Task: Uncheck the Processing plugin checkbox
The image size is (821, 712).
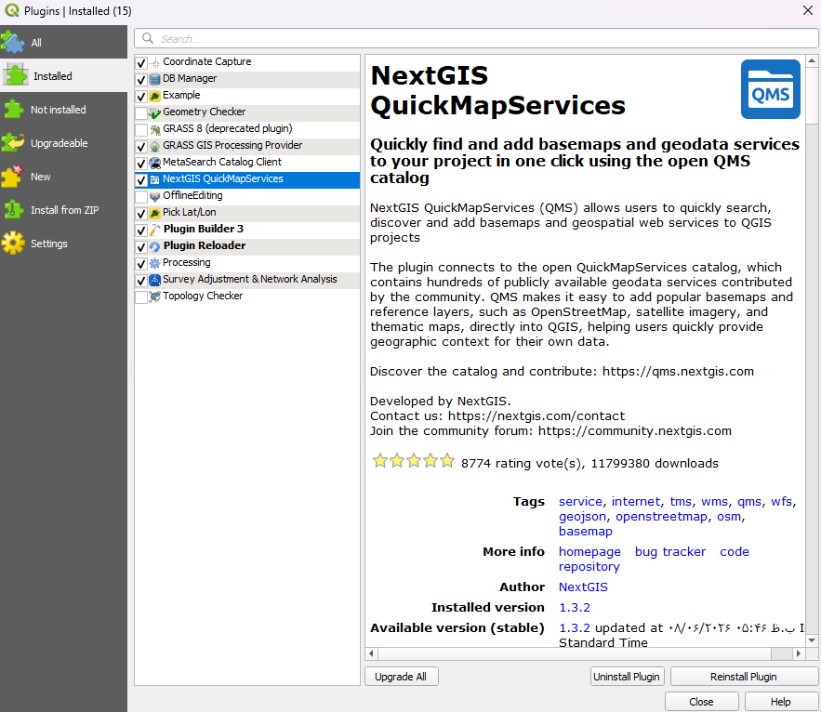Action: (141, 264)
